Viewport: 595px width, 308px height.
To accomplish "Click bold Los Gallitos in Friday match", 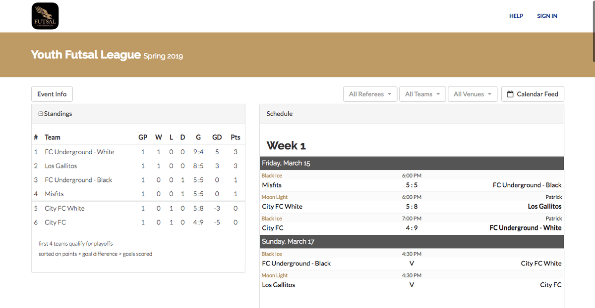I will coord(544,206).
